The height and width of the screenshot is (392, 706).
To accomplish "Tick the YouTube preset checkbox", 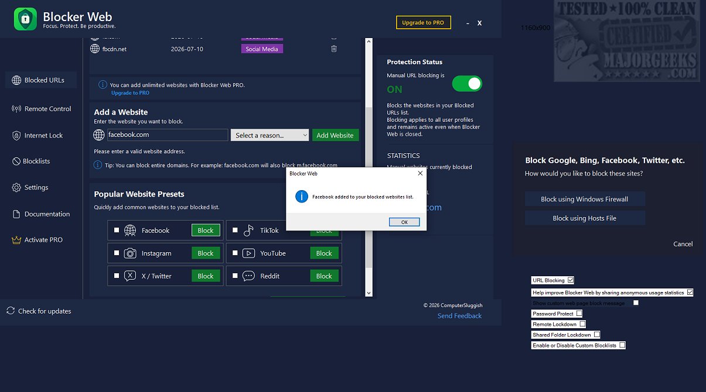I will pos(236,253).
